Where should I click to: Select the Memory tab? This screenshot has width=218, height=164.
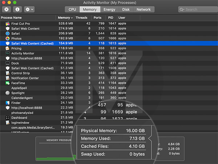tap(90, 9)
